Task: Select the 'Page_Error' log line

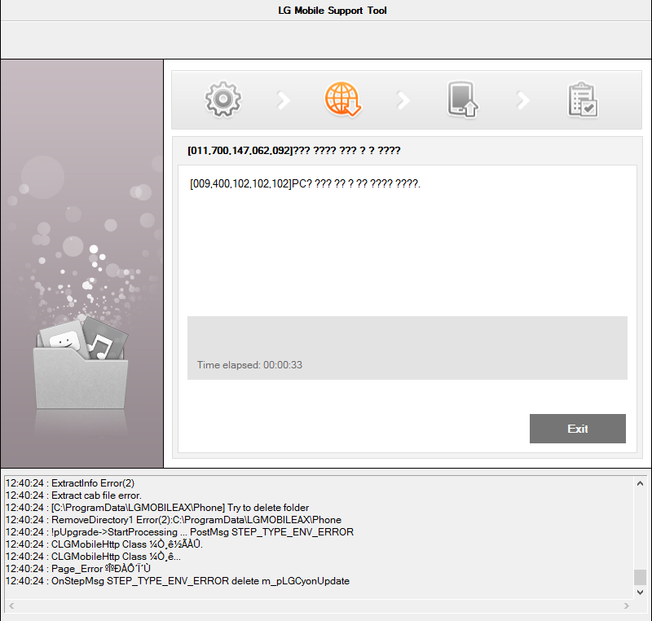Action: click(x=78, y=569)
